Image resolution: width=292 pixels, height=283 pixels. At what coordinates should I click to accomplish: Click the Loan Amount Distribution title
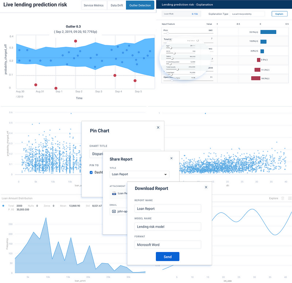(17, 198)
